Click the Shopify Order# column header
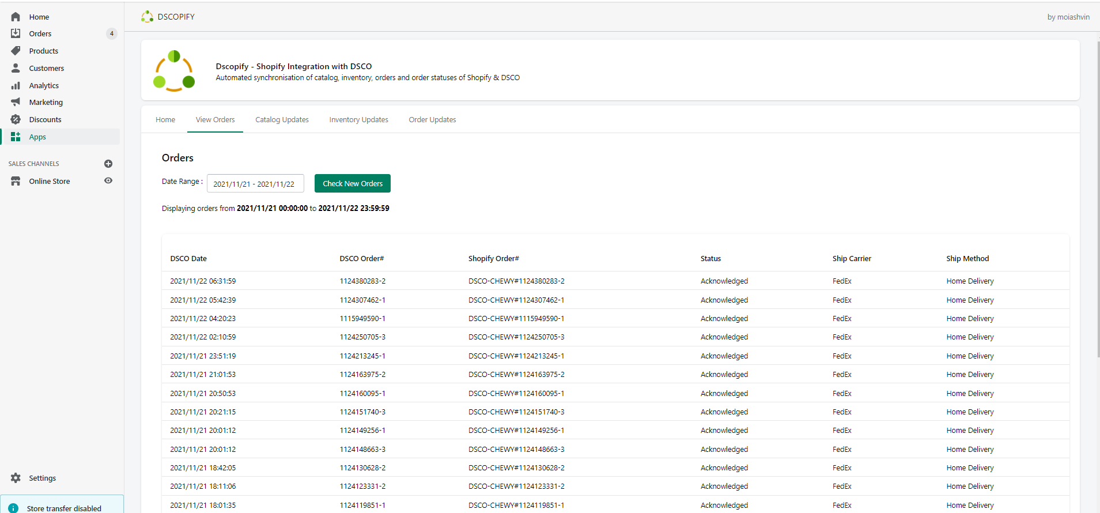The image size is (1100, 513). pos(494,258)
